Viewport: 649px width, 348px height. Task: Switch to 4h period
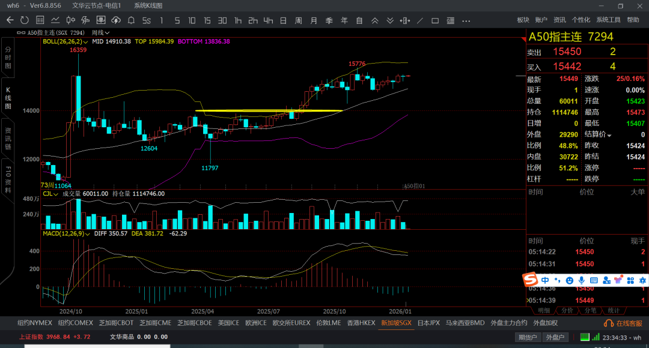coord(268,20)
